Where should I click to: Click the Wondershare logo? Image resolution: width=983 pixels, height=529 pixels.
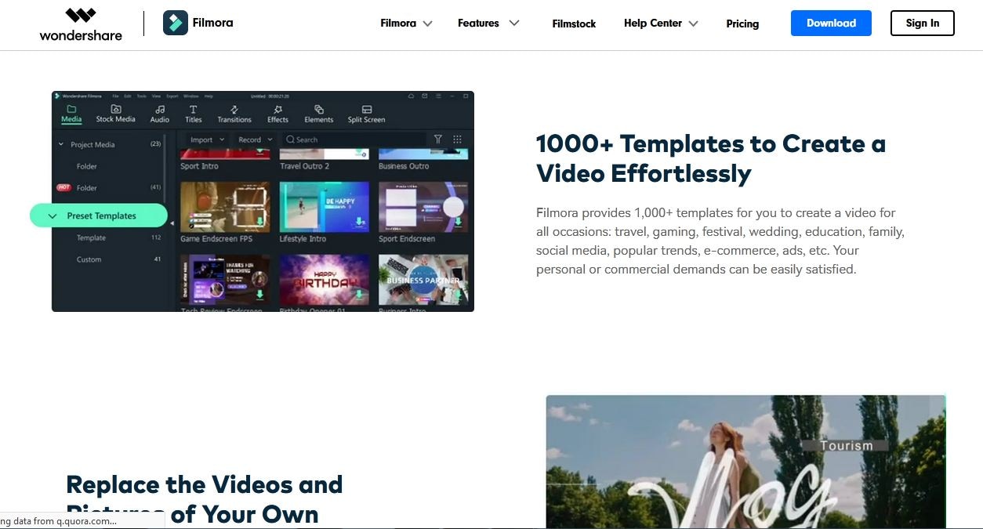tap(81, 24)
